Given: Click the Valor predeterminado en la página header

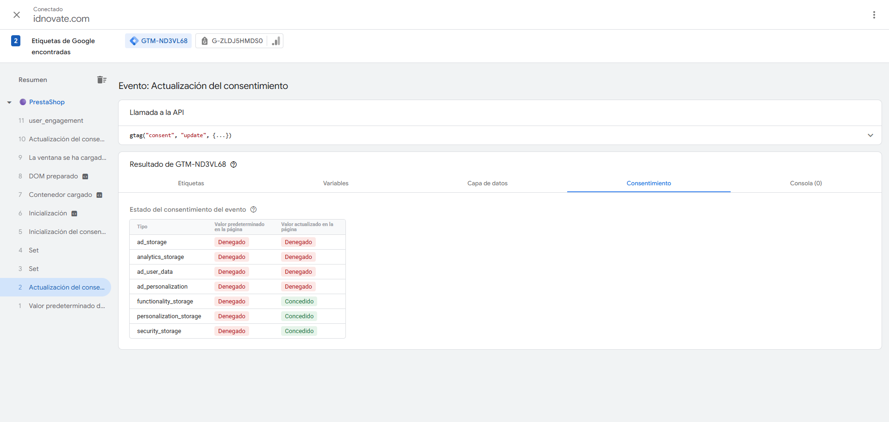Looking at the screenshot, I should click(x=239, y=227).
